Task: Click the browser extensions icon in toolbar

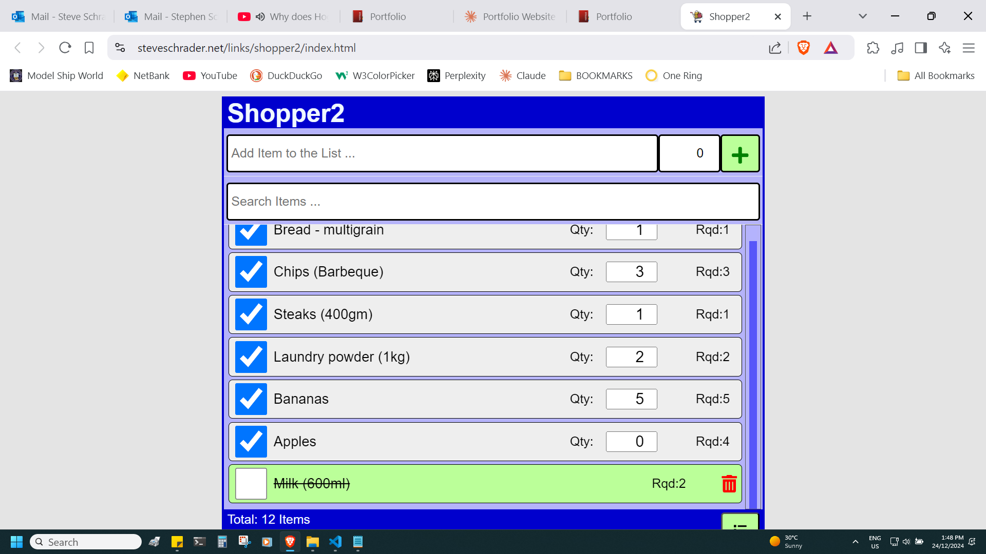Action: coord(874,48)
